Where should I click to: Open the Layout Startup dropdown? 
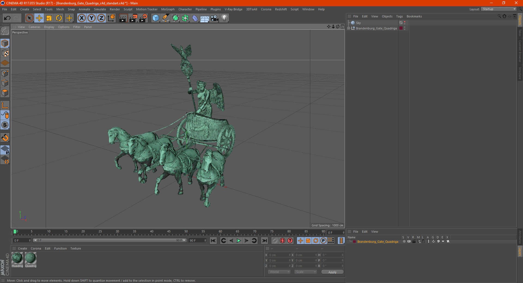[x=499, y=9]
